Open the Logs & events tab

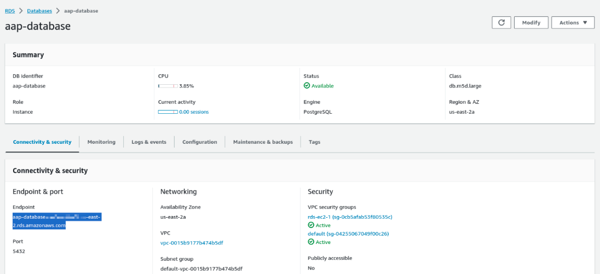coord(149,142)
